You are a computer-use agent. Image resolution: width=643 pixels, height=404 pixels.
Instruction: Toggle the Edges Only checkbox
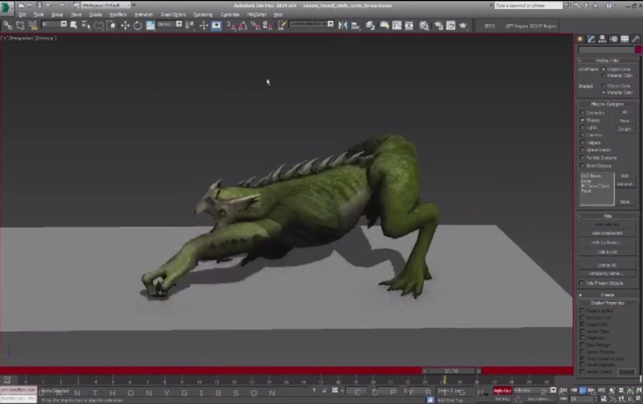pos(582,324)
